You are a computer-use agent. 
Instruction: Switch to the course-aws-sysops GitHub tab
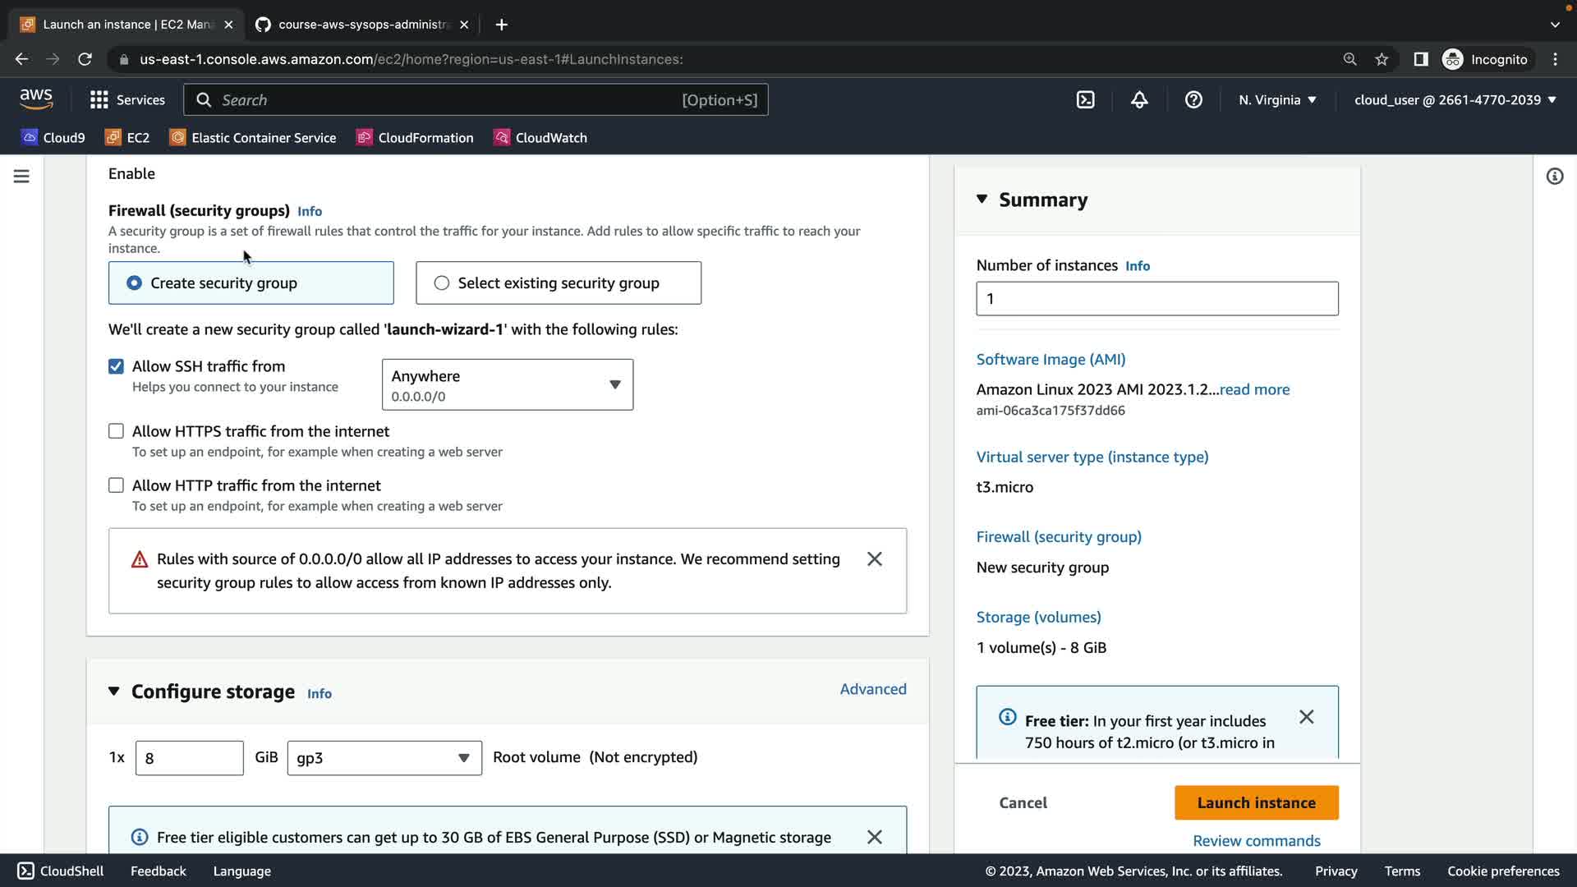pyautogui.click(x=361, y=25)
